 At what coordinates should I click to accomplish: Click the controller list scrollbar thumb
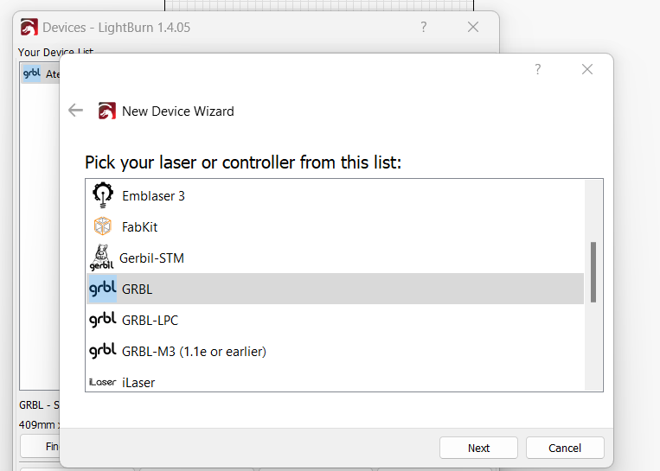593,272
